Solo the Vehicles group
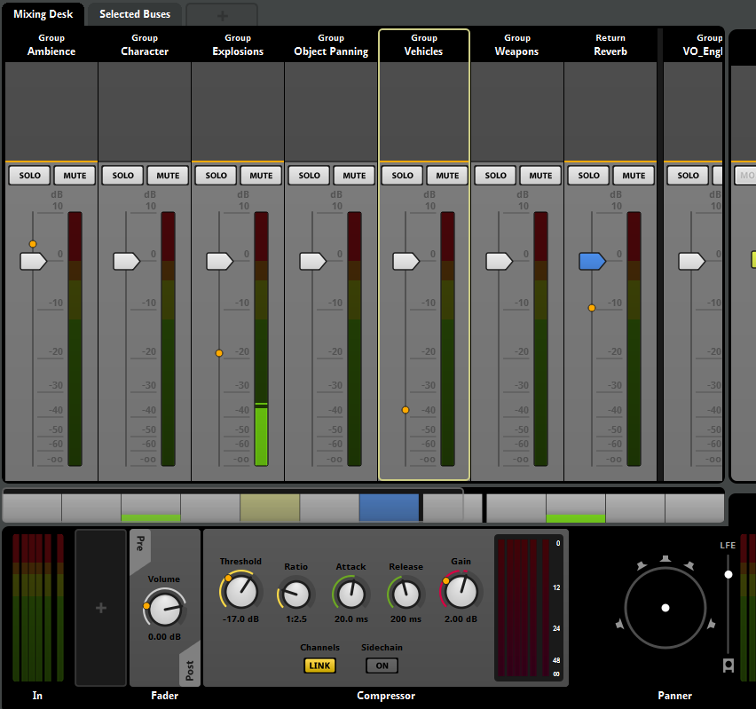Screen dimensions: 756x709 (x=402, y=176)
